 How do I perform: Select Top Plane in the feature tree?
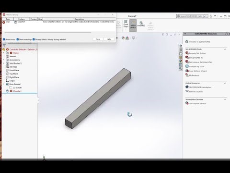pyautogui.click(x=13, y=74)
